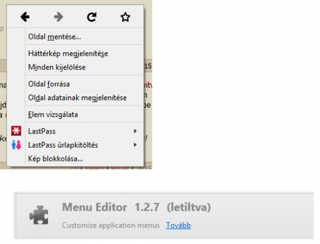Click the Back arrow icon
Screen dimensions: 320x244
[25, 17]
